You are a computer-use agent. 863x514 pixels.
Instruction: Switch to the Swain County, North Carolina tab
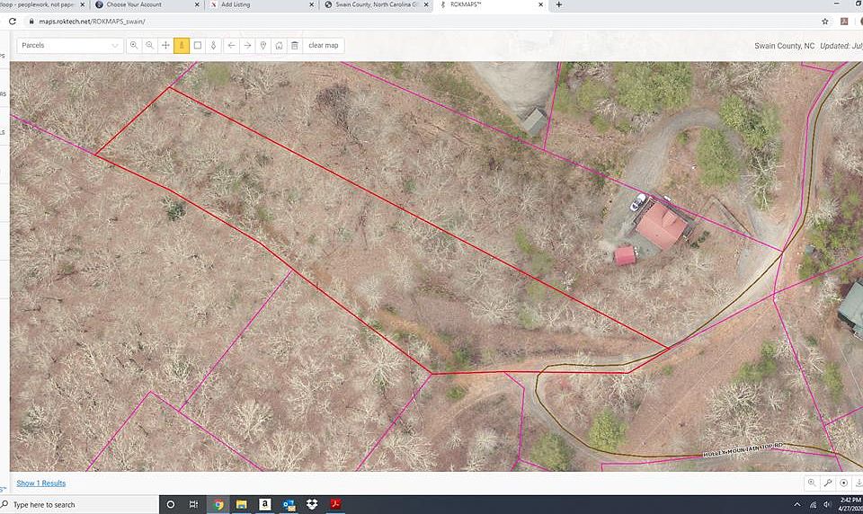click(376, 4)
